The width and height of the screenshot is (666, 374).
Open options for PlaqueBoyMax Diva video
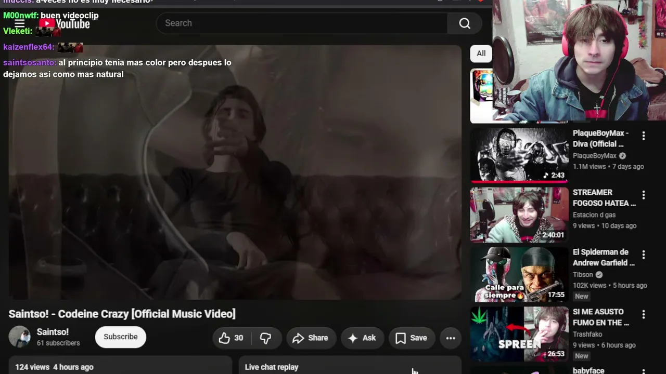coord(644,136)
